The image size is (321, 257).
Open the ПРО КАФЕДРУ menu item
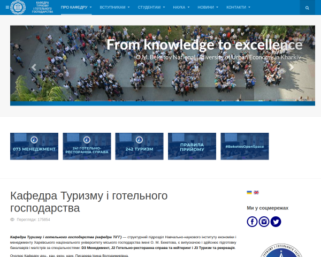pyautogui.click(x=74, y=7)
